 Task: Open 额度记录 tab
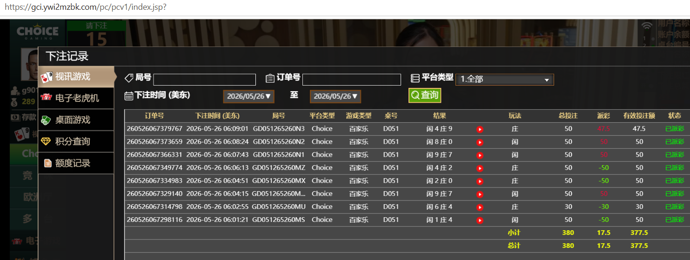tap(76, 163)
